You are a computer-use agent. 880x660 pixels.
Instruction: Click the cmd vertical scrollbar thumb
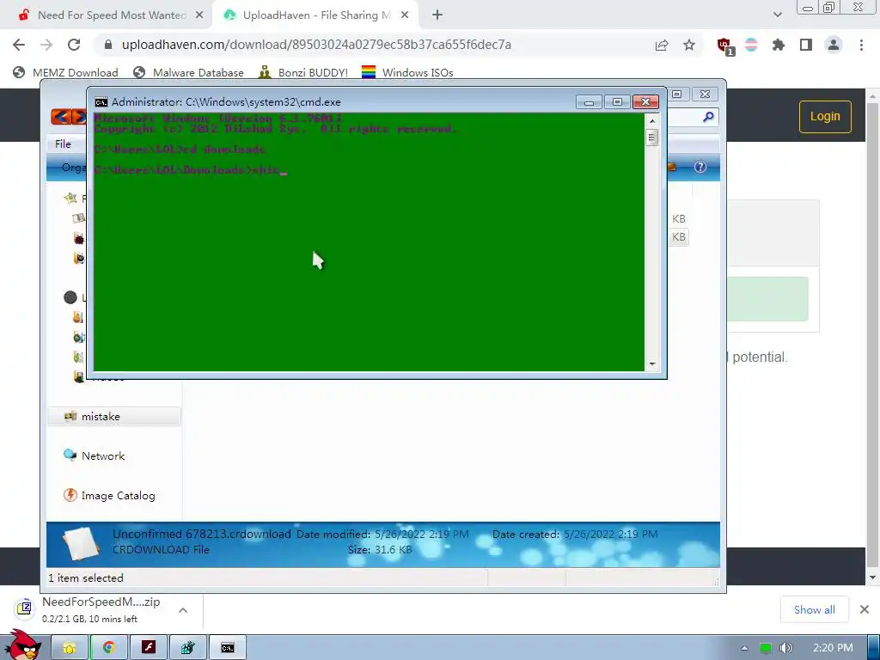(x=652, y=137)
